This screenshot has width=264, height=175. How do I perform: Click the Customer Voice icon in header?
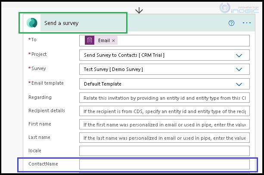pos(32,23)
